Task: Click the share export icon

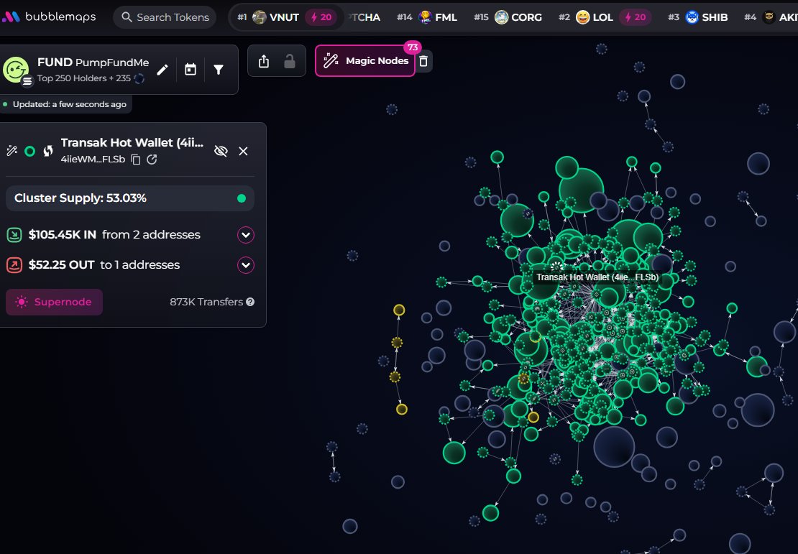Action: pyautogui.click(x=264, y=62)
